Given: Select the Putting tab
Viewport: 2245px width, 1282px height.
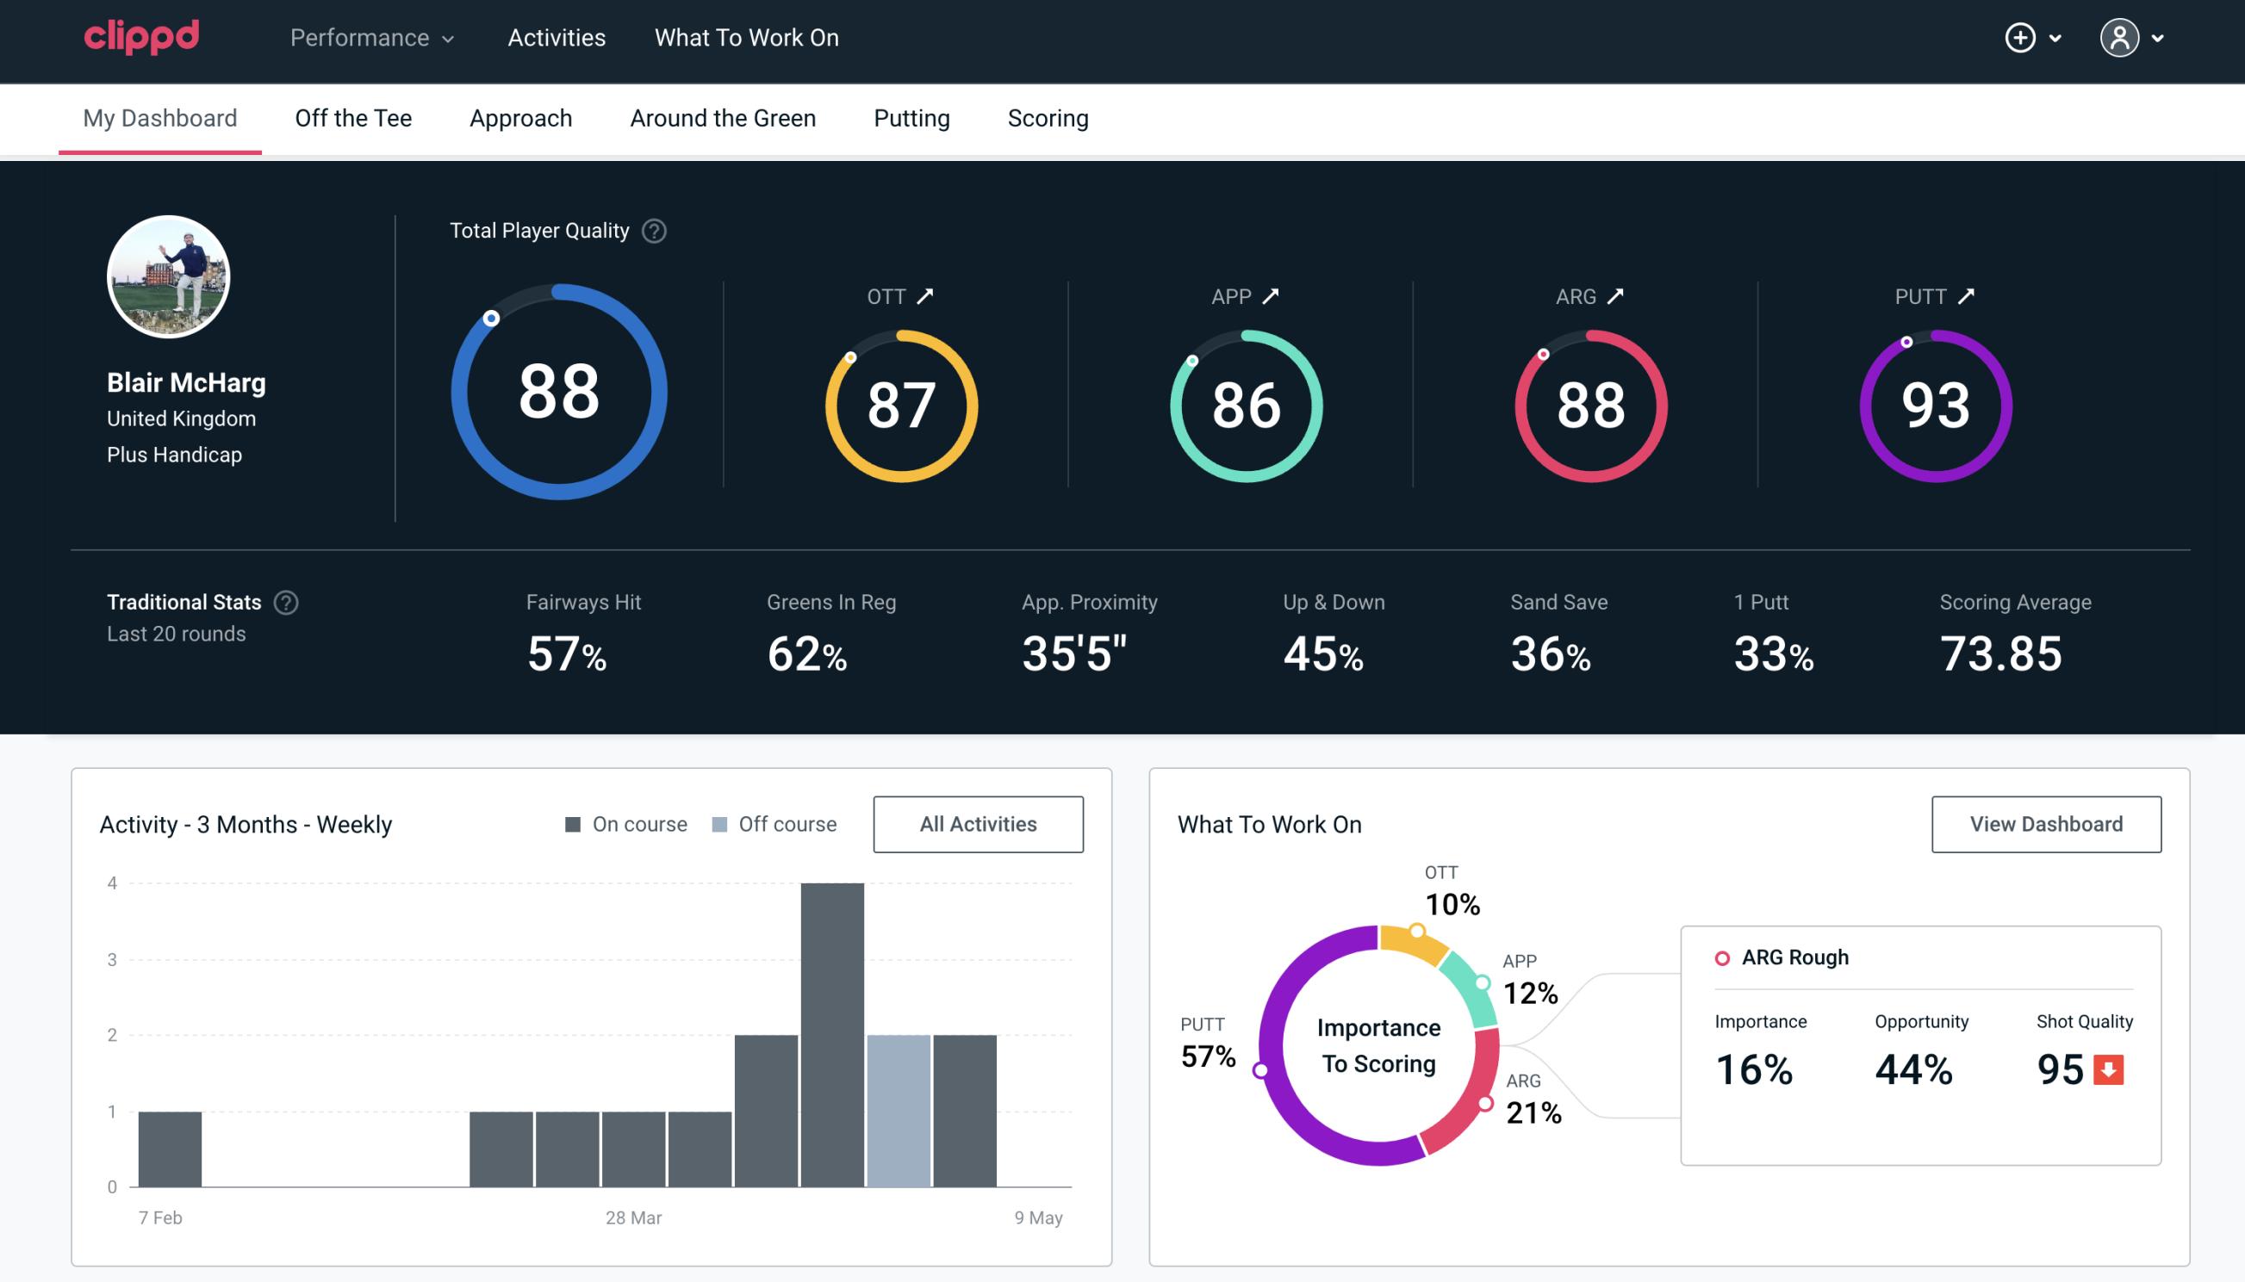Looking at the screenshot, I should pos(910,117).
